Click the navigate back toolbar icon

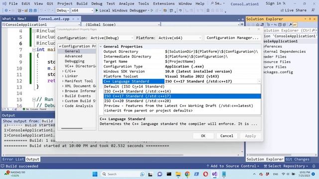6,10
